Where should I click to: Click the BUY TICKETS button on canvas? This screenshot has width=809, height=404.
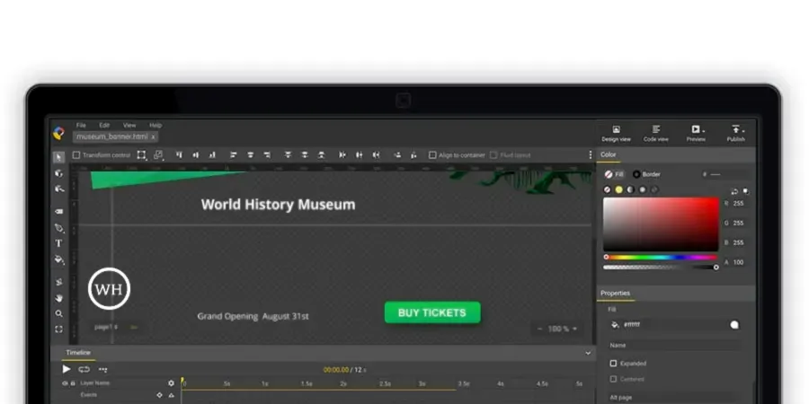click(x=432, y=312)
